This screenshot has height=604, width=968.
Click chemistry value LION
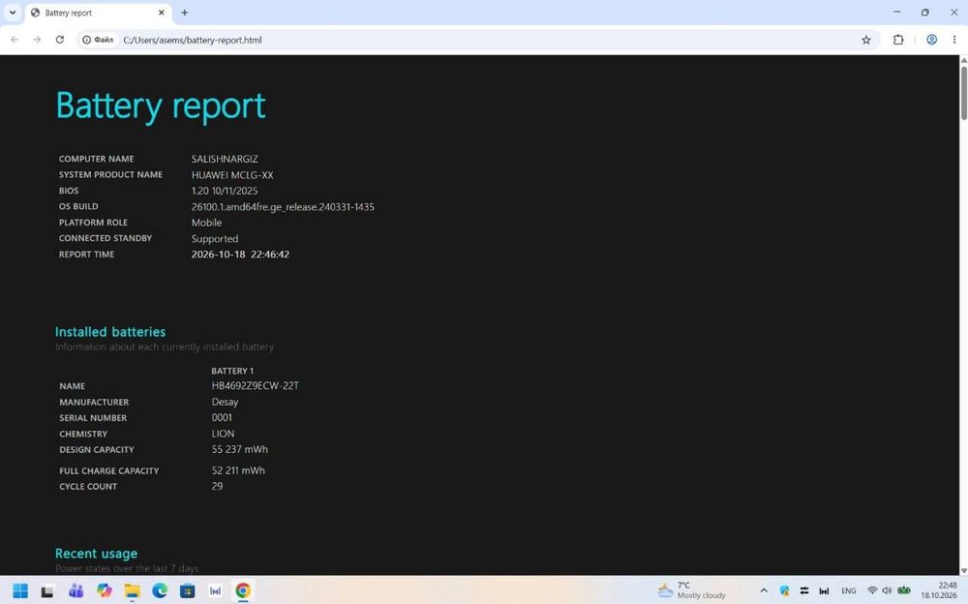point(223,434)
